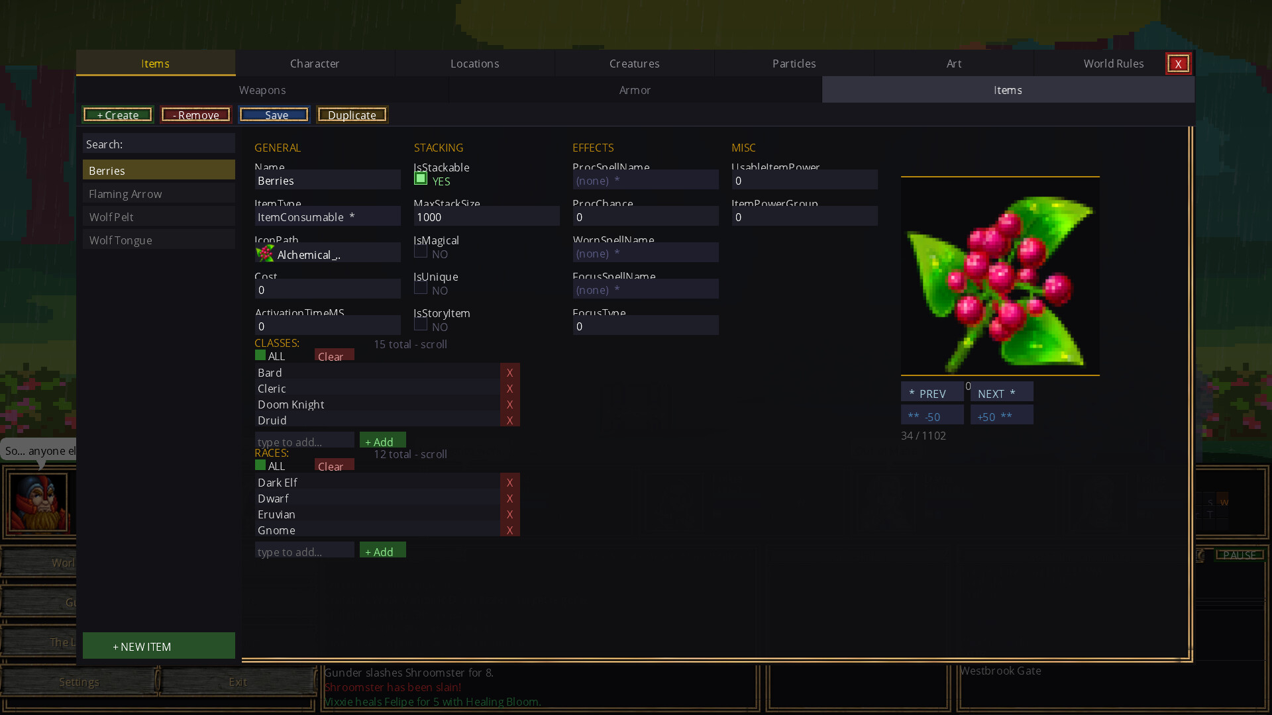Select the Weapons sub-tab
This screenshot has width=1272, height=715.
pos(262,90)
